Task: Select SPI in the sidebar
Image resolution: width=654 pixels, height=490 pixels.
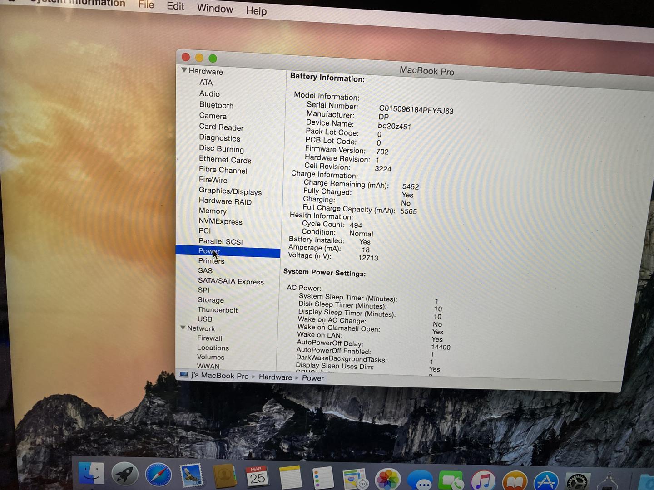Action: 203,290
